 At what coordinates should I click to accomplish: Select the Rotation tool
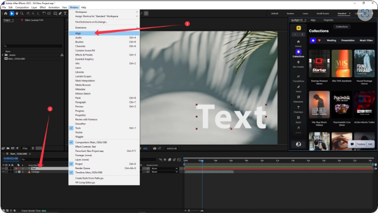44,13
